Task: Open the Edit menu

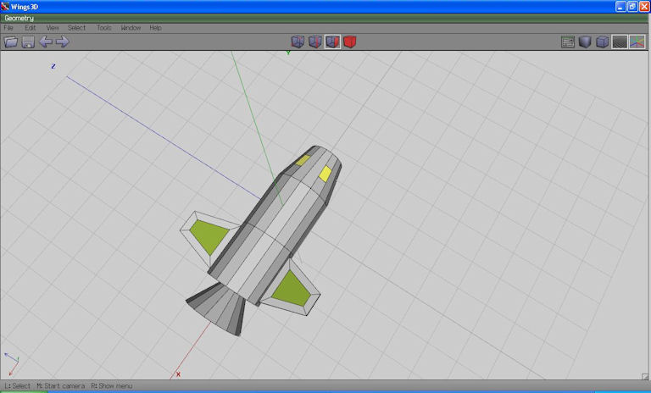Action: (31, 28)
